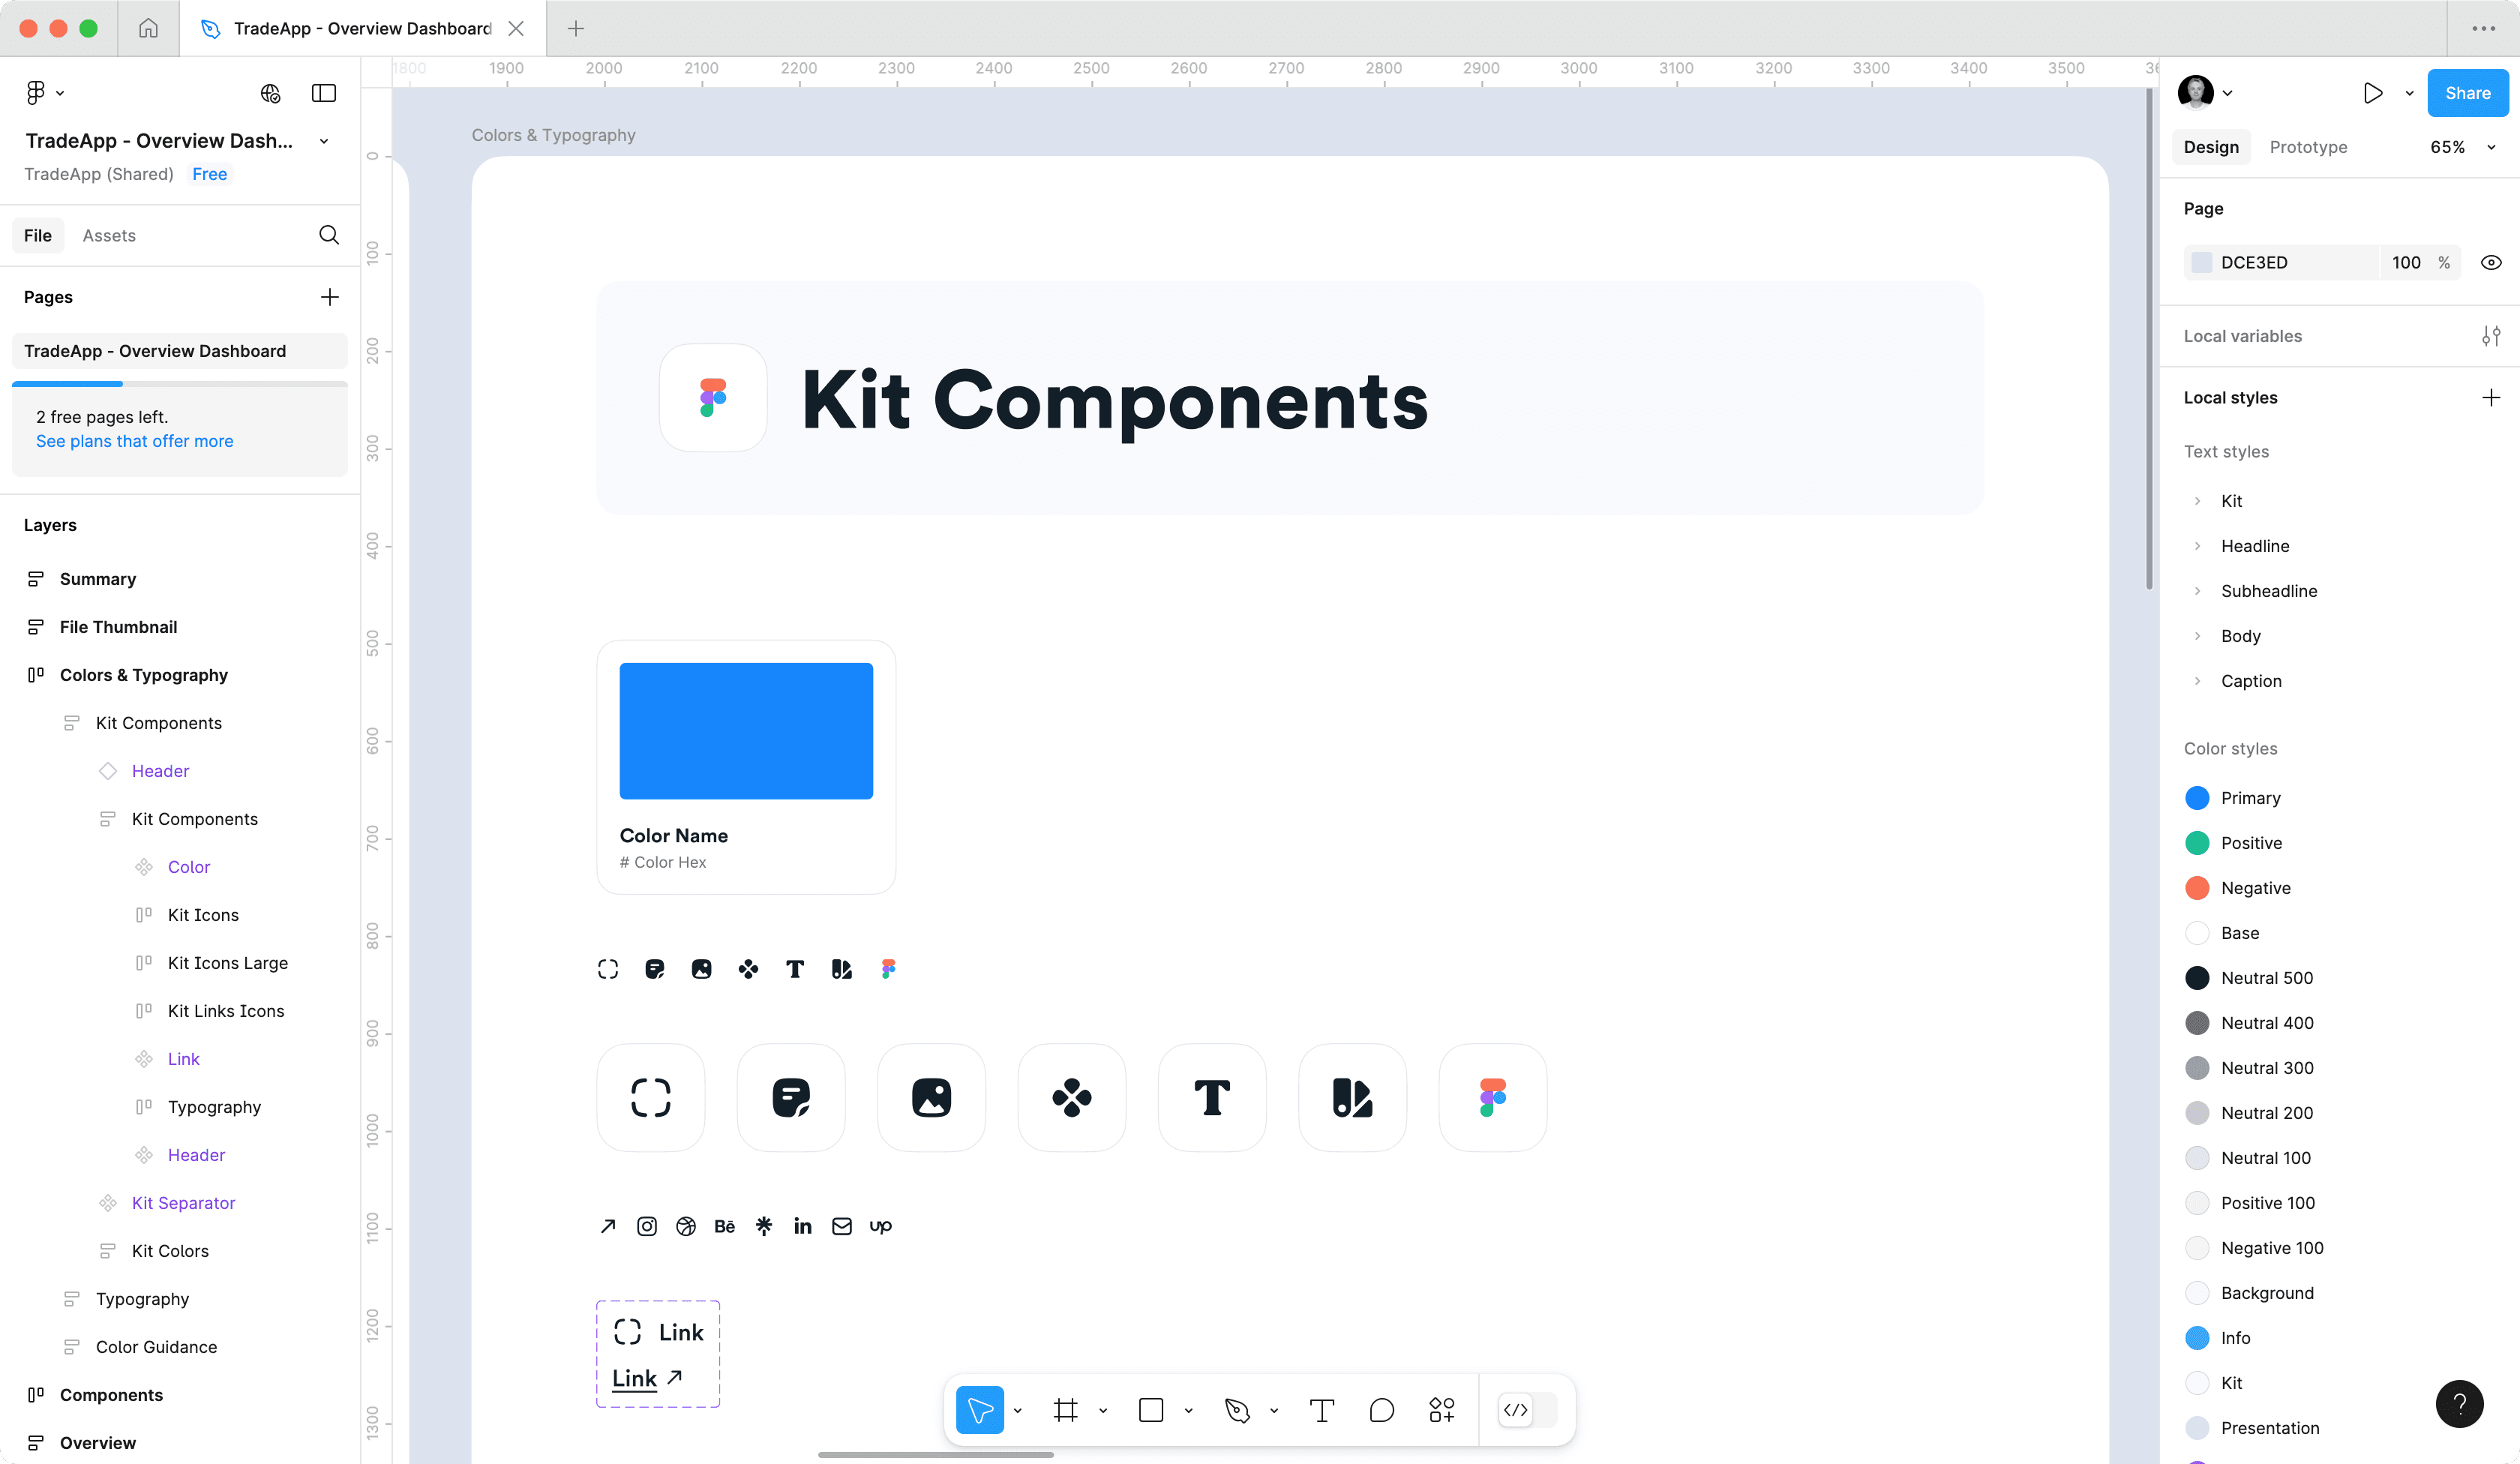Screen dimensions: 2520x1464
Task: Search layers with the magnifier icon
Action: tap(329, 235)
